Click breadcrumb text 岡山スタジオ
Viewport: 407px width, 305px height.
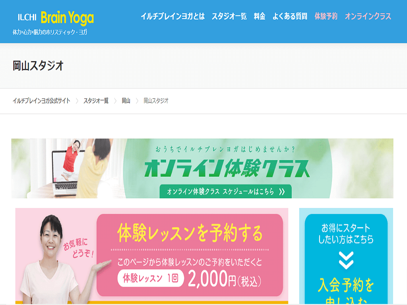(x=156, y=100)
